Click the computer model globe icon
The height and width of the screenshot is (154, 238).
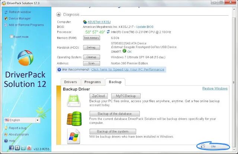click(x=85, y=22)
